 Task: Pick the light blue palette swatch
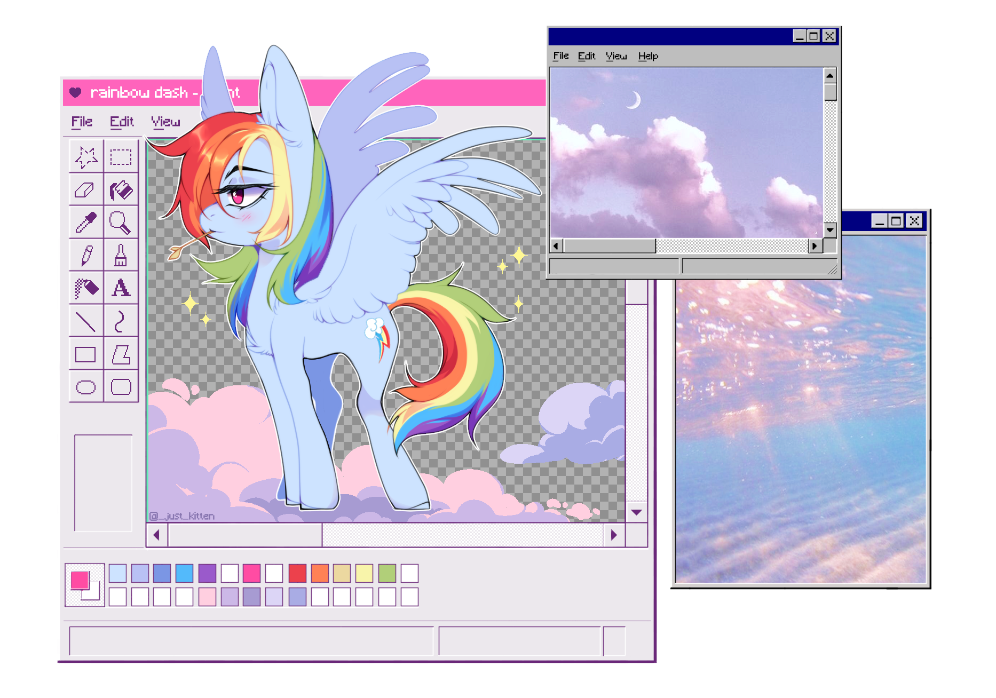117,573
